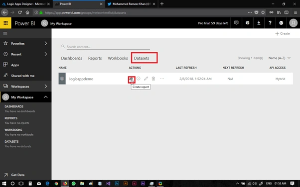Click the DASHBOARDS heading in sidebar
Image resolution: width=300 pixels, height=187 pixels.
point(14,106)
